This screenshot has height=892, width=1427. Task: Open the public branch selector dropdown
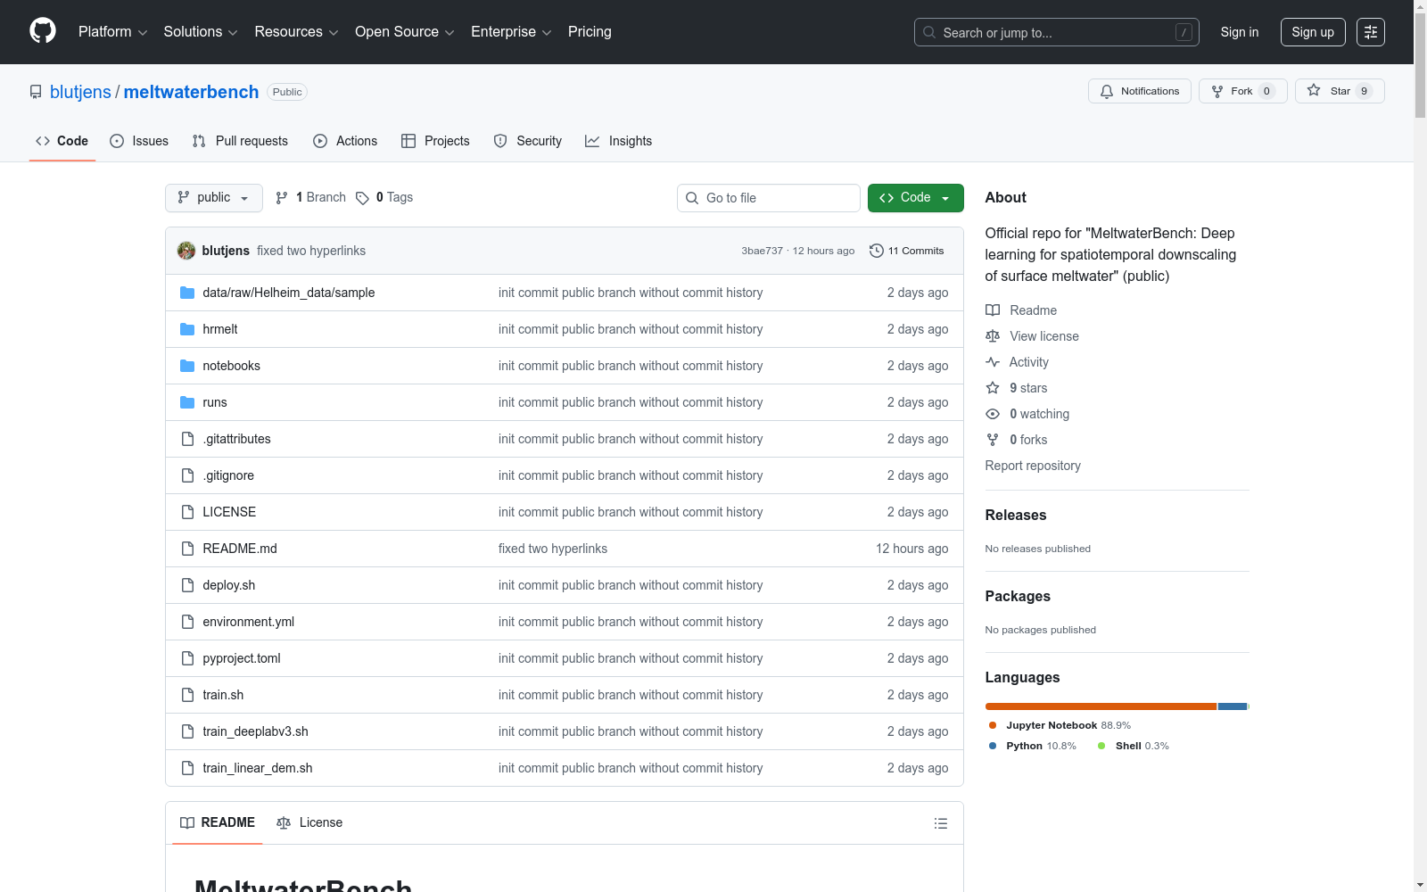[214, 198]
